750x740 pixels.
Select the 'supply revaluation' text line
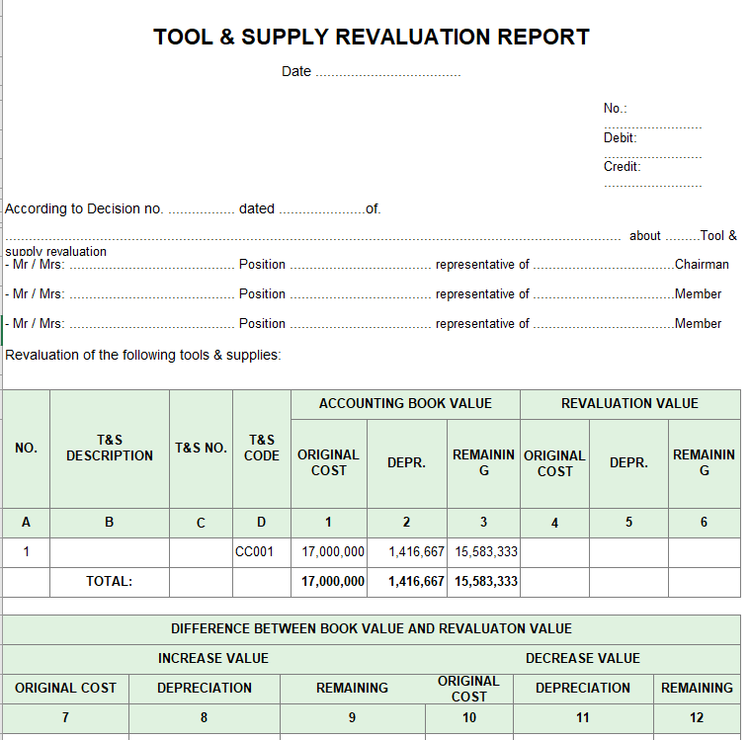click(55, 251)
